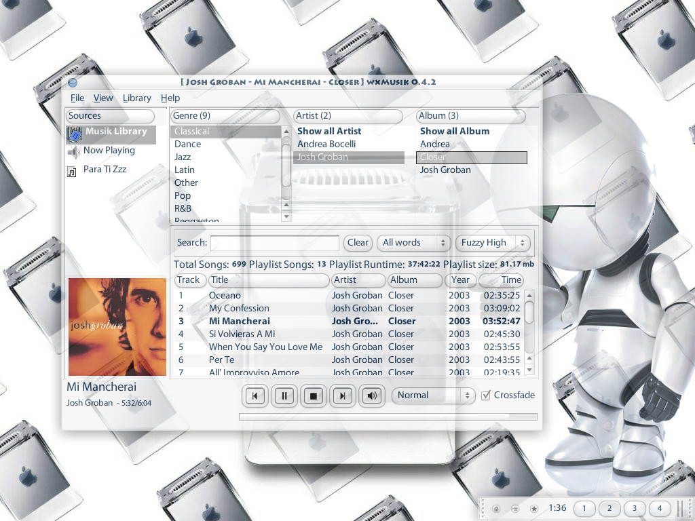
Task: Switch to desktop 2 in the pager
Action: coord(609,508)
